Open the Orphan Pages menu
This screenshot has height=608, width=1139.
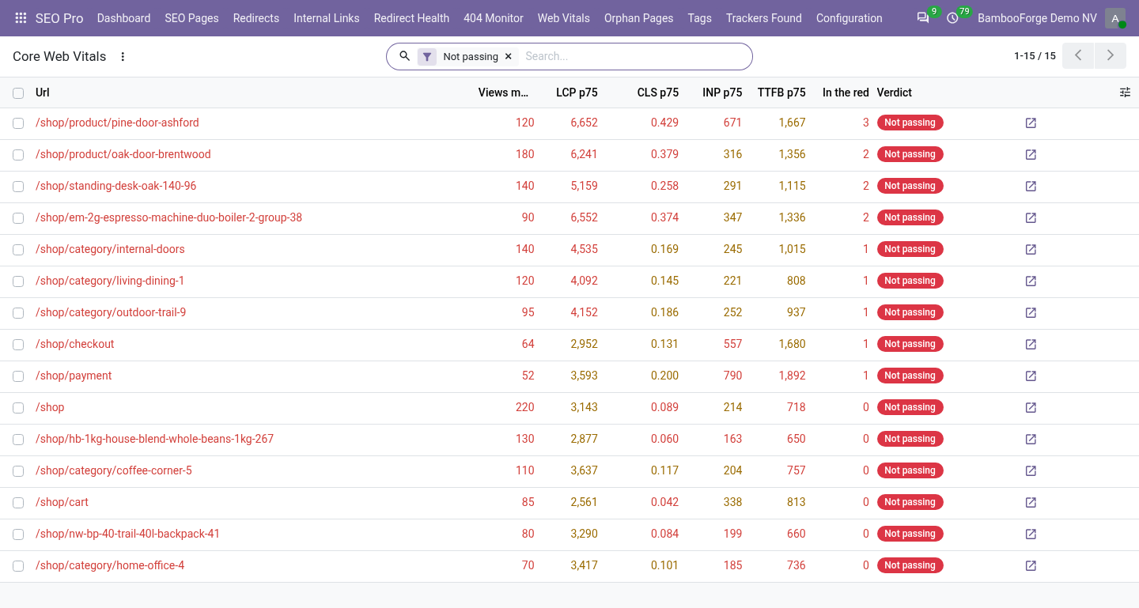638,18
